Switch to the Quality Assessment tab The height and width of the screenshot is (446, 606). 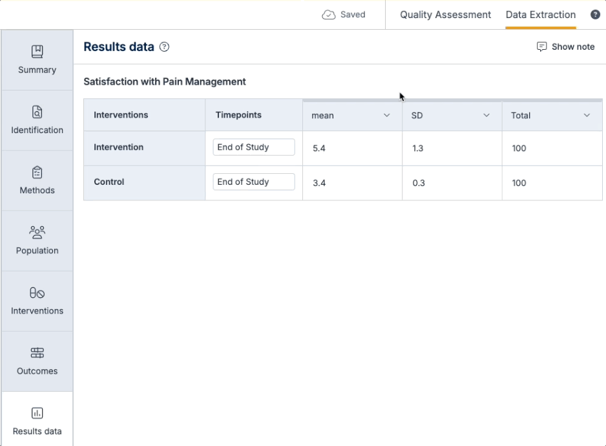coord(445,15)
